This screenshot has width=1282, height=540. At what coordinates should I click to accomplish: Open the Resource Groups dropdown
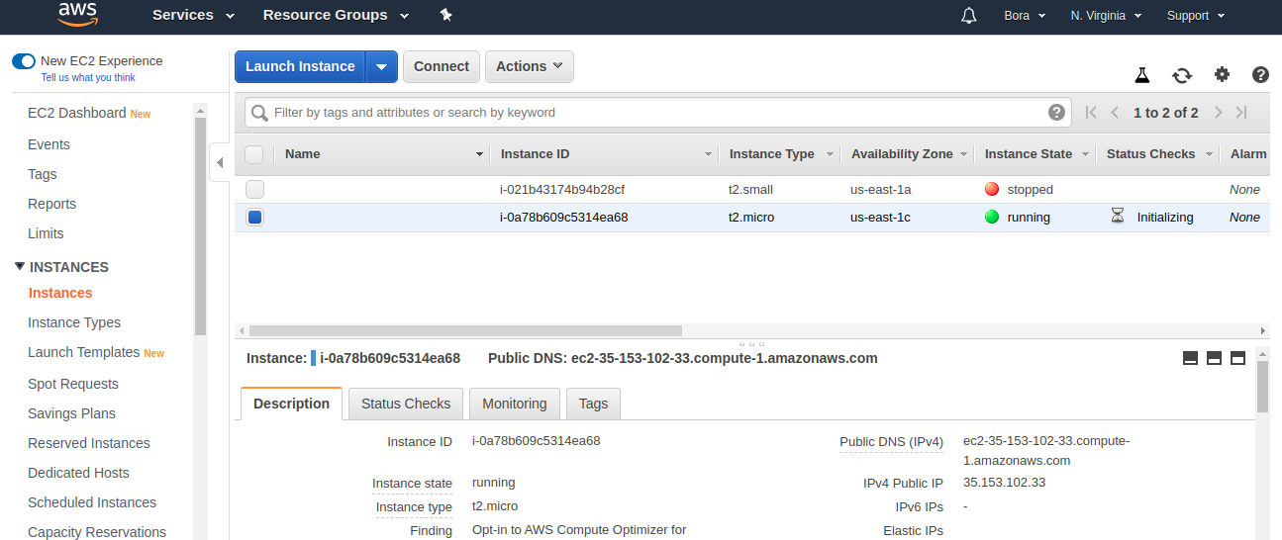pyautogui.click(x=337, y=15)
